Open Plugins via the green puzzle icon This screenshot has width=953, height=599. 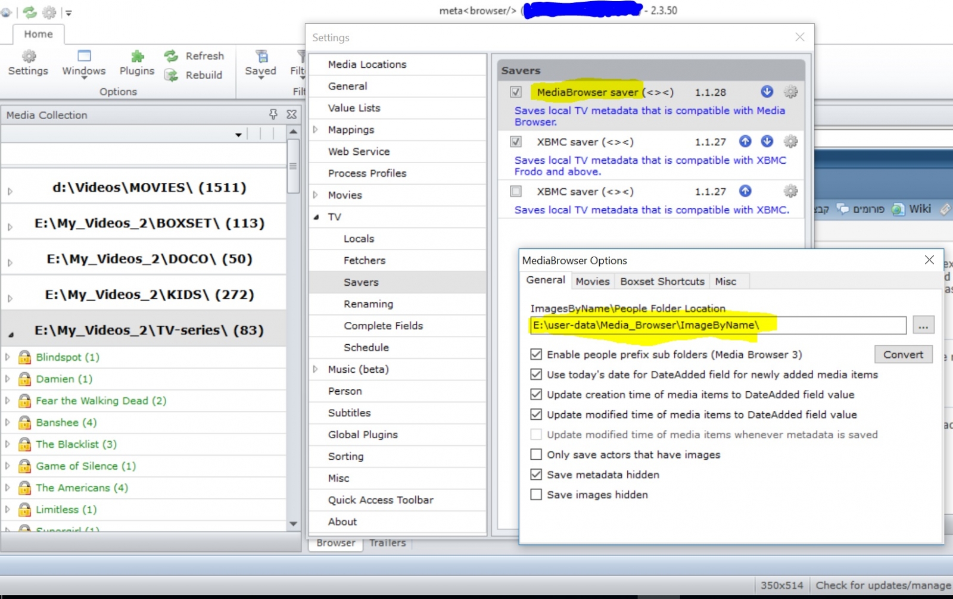[137, 57]
